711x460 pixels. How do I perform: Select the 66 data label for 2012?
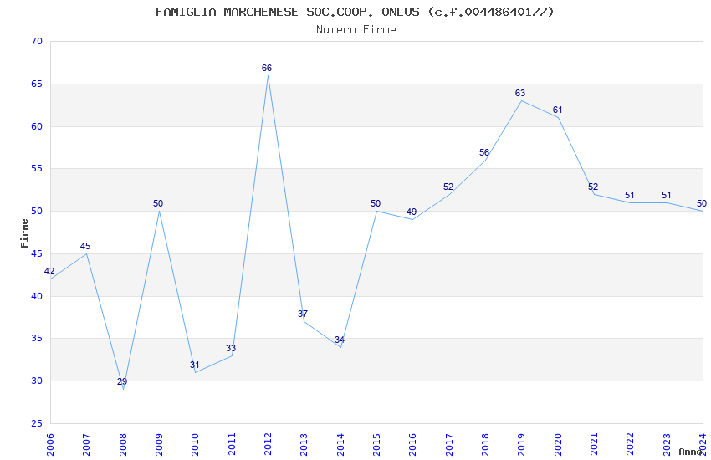(267, 68)
